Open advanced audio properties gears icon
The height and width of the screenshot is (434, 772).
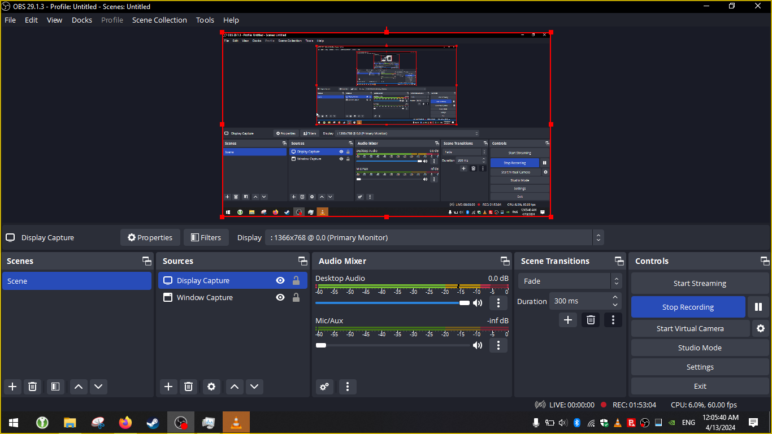(x=324, y=387)
